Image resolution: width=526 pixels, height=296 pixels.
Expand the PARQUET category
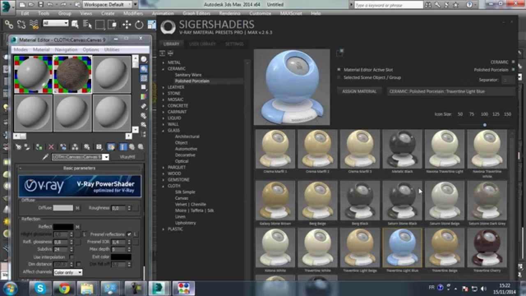(163, 167)
